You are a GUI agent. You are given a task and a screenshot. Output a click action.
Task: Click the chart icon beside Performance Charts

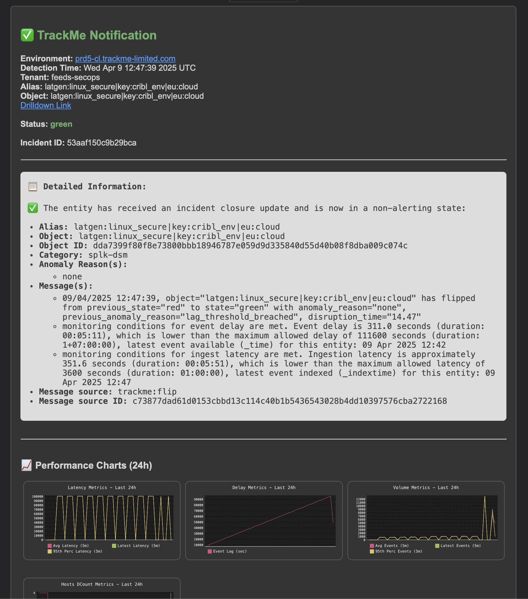pyautogui.click(x=26, y=465)
